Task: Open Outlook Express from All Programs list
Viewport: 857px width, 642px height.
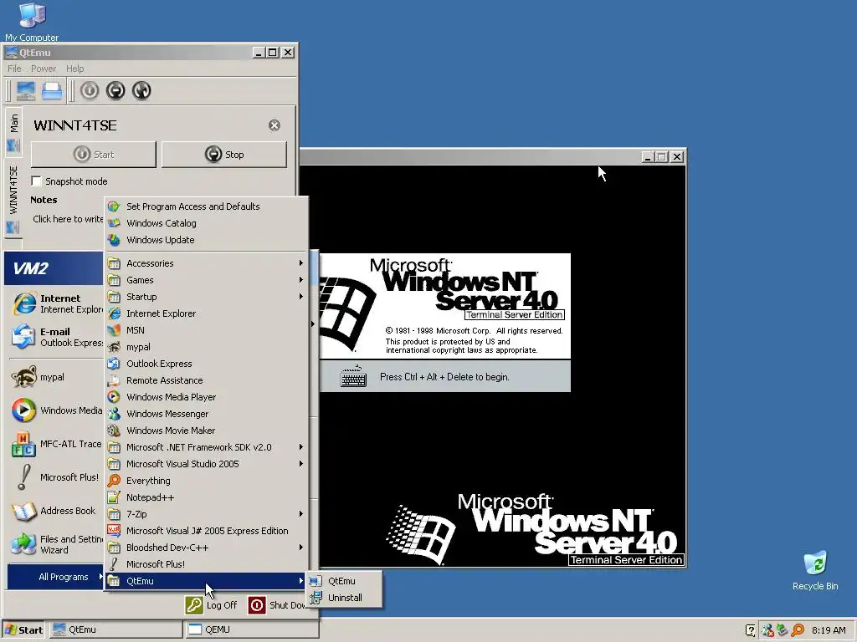Action: [207, 364]
